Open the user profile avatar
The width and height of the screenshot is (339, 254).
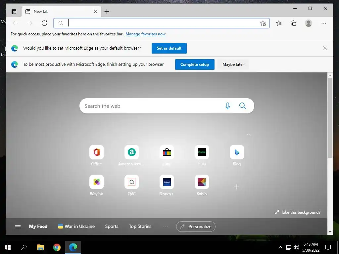[309, 23]
